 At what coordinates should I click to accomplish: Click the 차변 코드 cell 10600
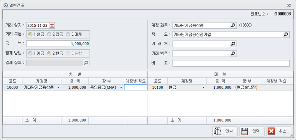[x=12, y=87]
